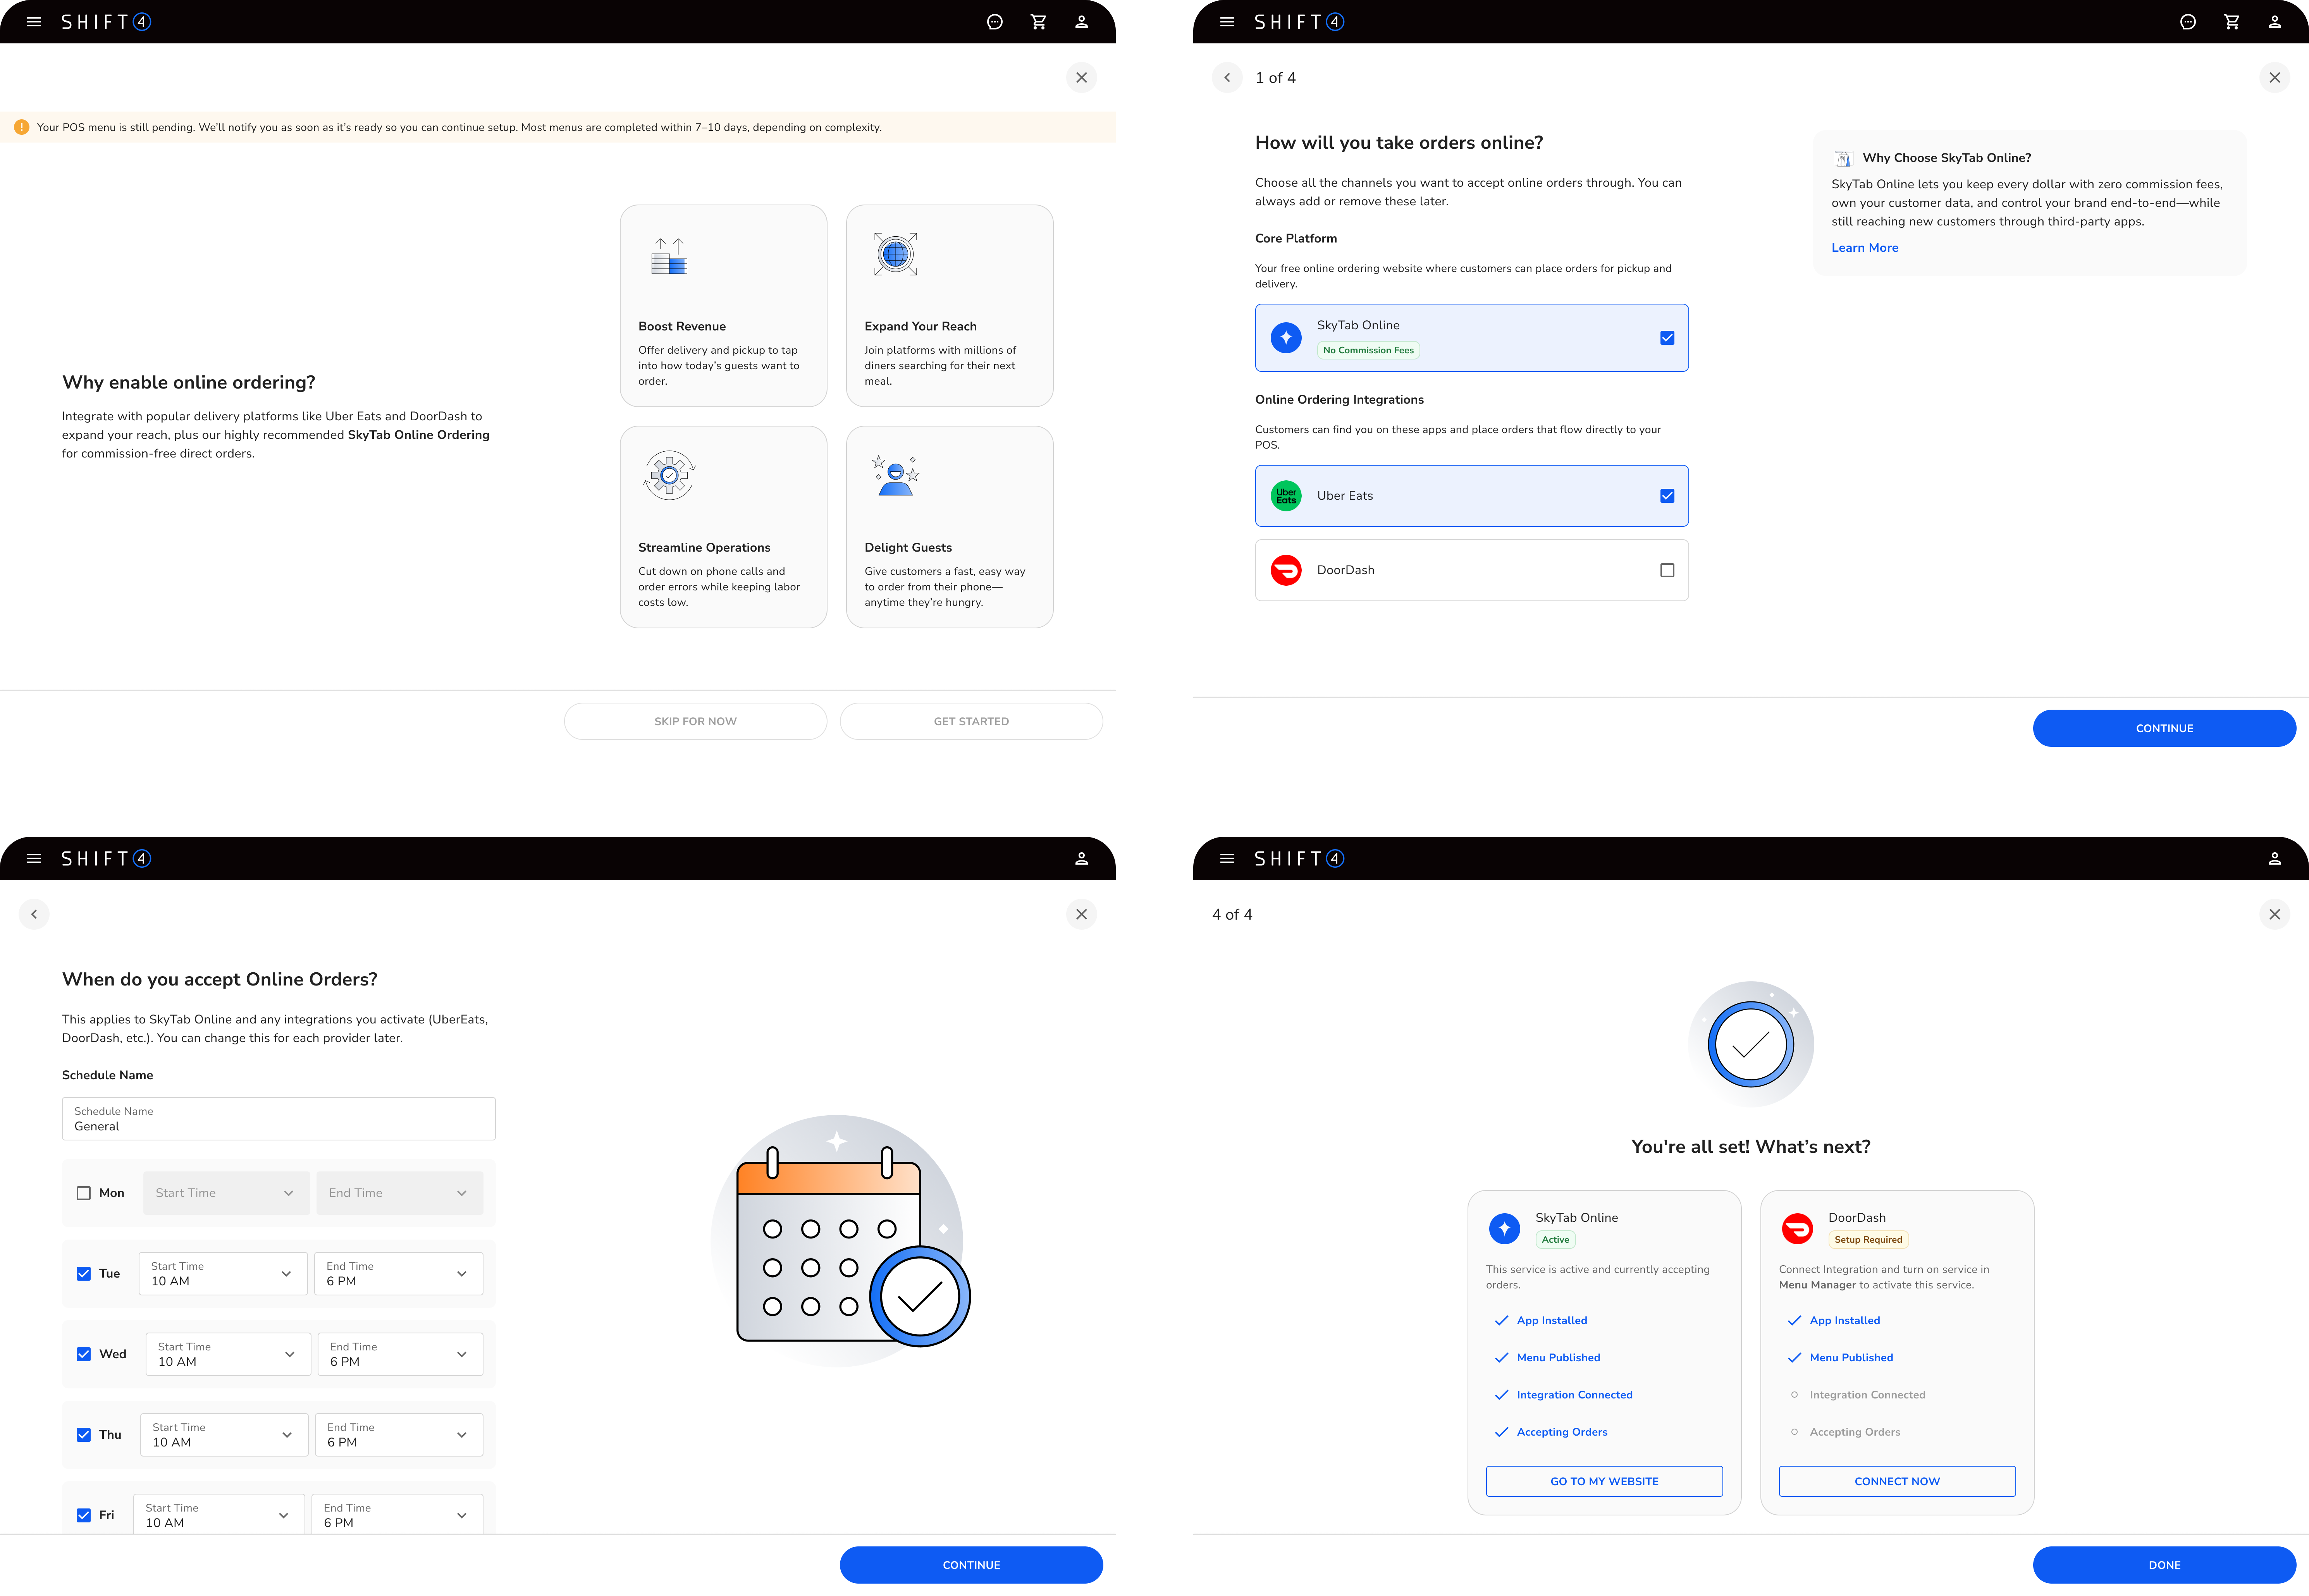Open cart icon on 1 of 4 screen

click(2231, 22)
